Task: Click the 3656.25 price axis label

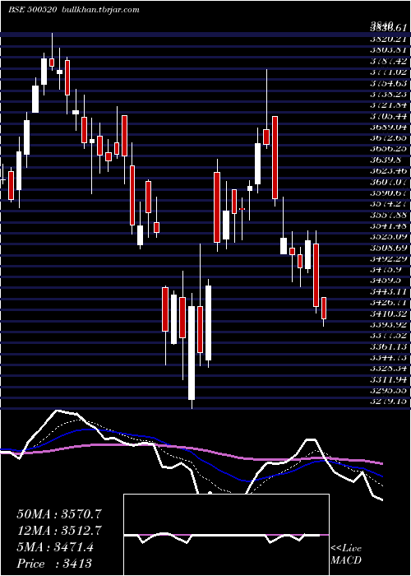Action: pos(388,149)
